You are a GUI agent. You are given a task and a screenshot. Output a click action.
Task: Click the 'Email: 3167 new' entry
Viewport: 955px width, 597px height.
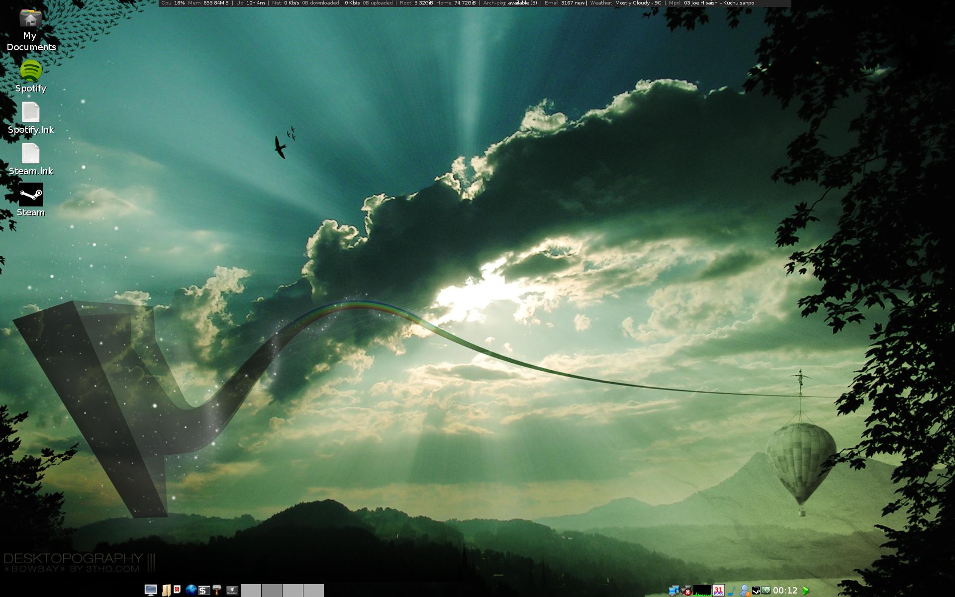tap(565, 3)
